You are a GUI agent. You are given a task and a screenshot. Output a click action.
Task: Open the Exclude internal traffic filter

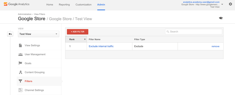[x=101, y=46]
